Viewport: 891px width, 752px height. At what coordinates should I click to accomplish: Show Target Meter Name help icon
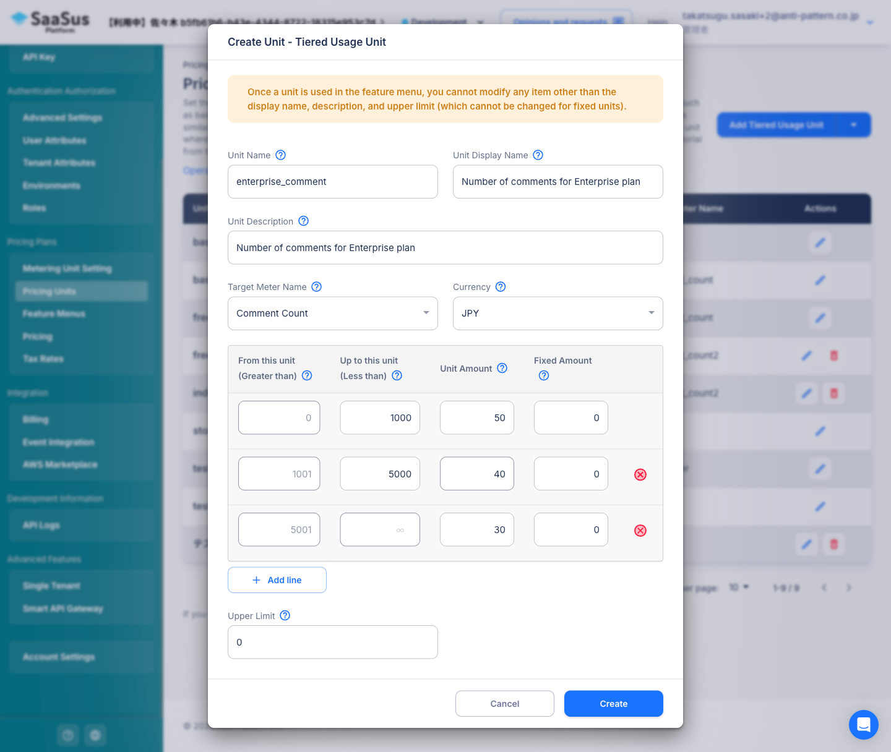[x=316, y=287]
